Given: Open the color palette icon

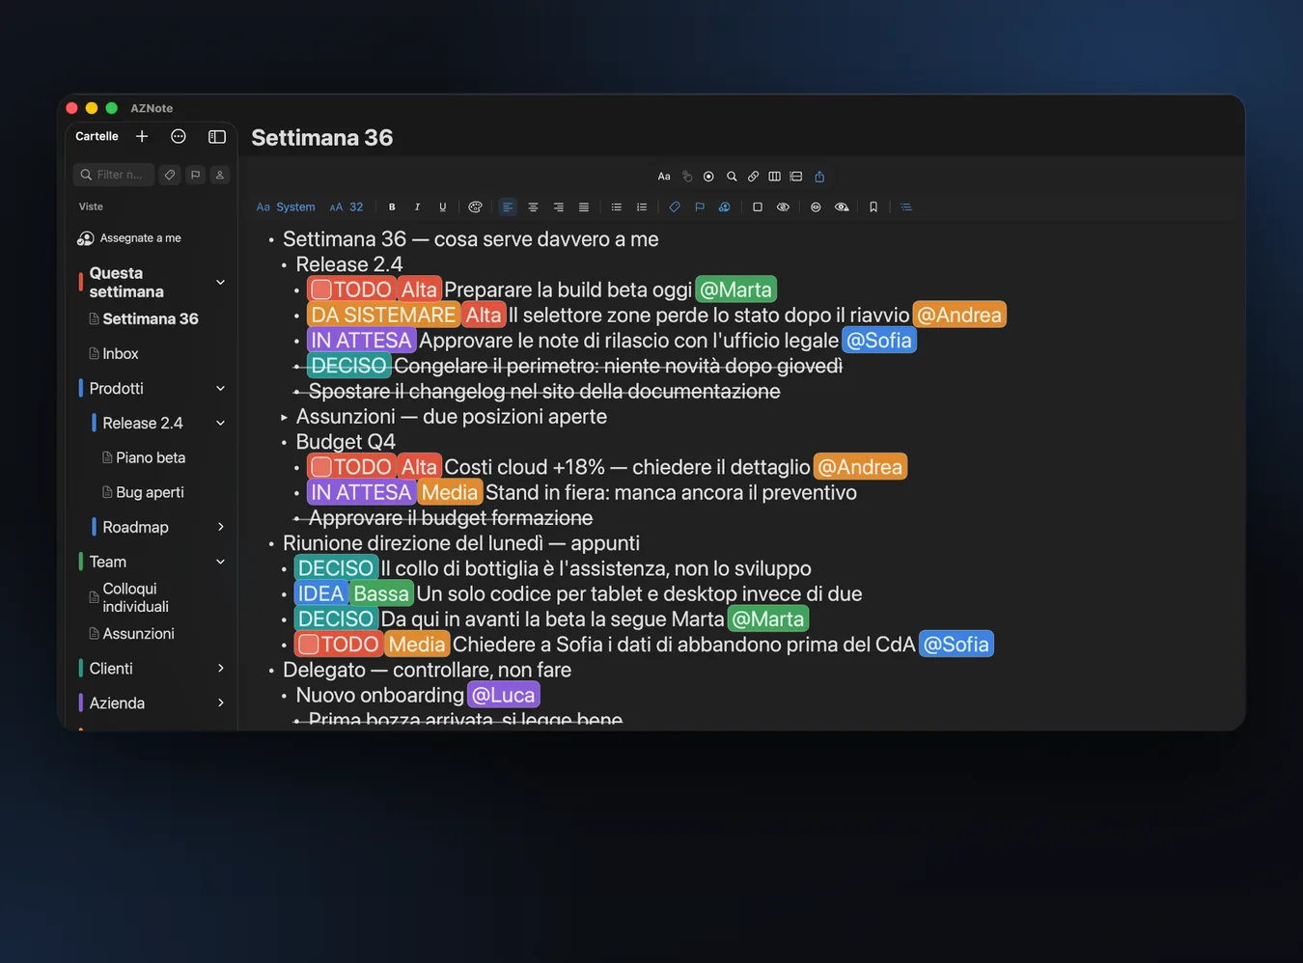Looking at the screenshot, I should click(x=475, y=207).
